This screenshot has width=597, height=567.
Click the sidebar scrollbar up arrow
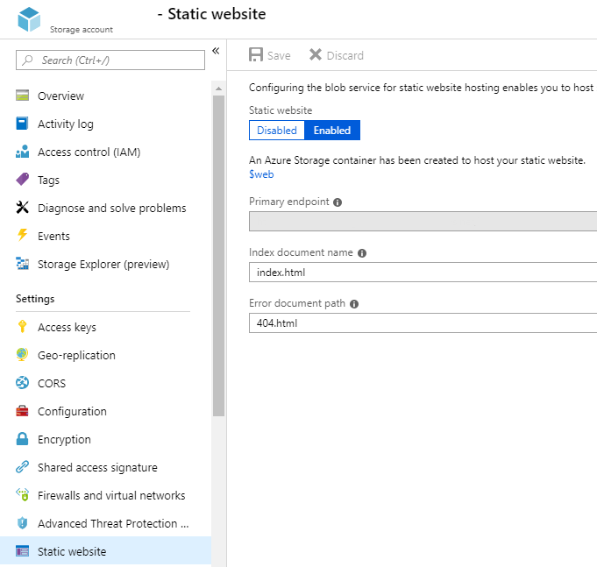(218, 89)
